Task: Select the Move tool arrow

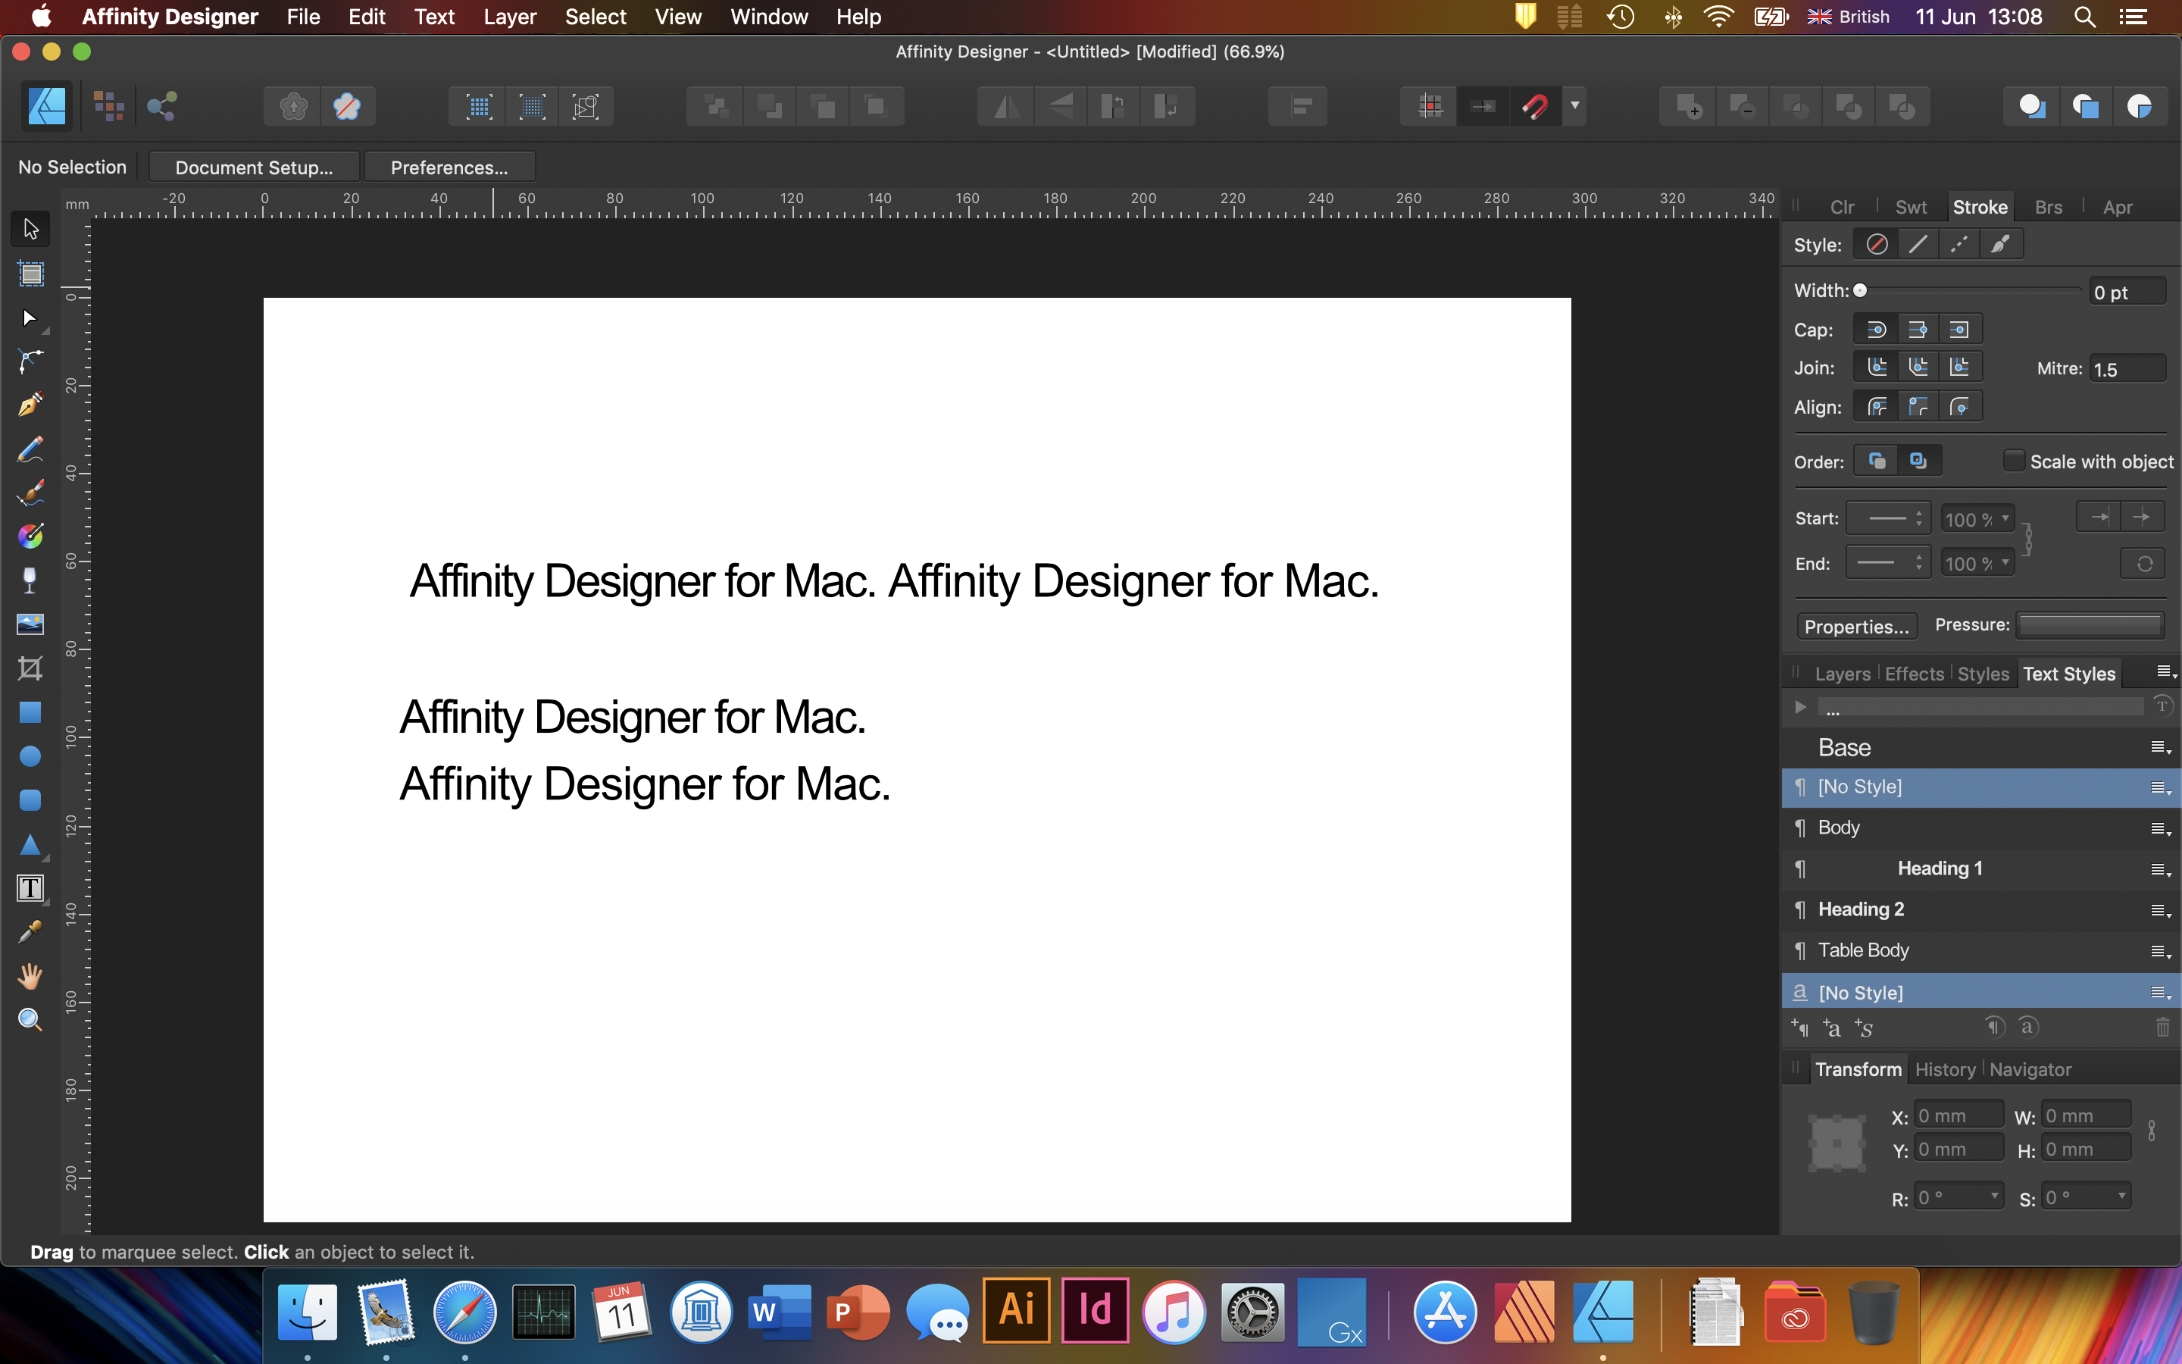Action: (30, 229)
